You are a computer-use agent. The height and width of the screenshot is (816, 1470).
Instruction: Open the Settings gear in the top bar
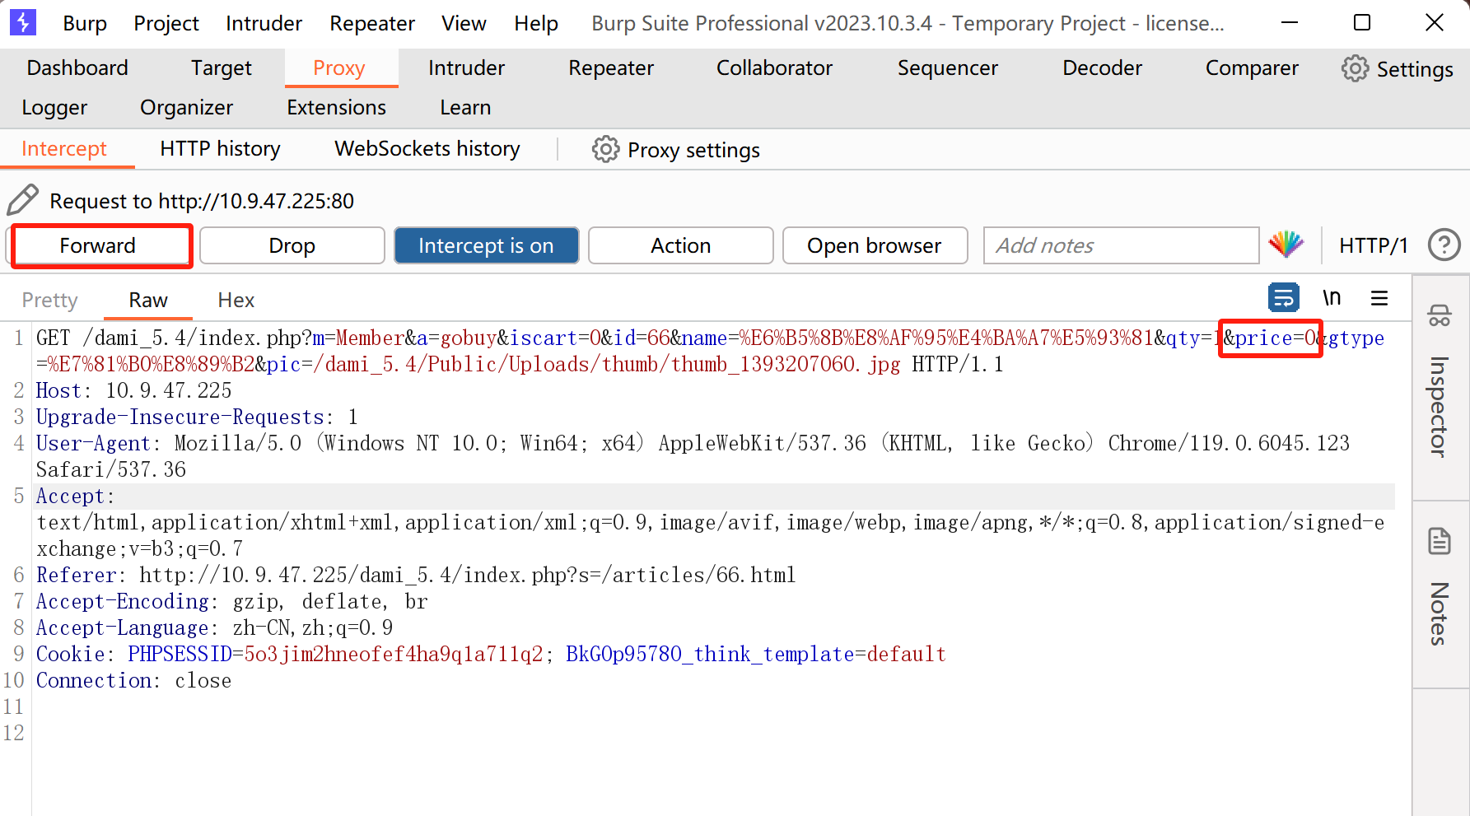[x=1355, y=68]
